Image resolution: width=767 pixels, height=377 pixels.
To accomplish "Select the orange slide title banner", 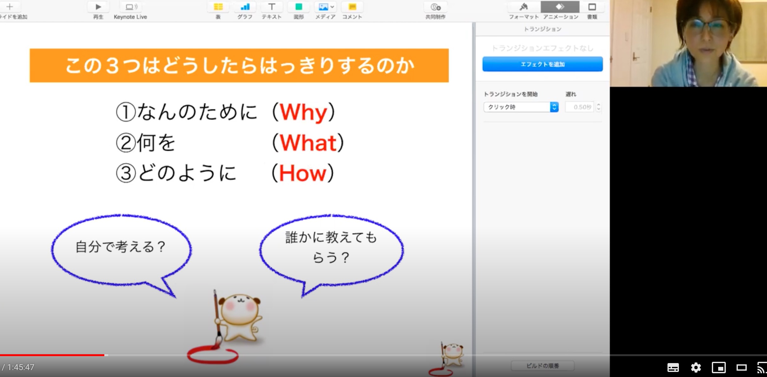I will click(239, 65).
